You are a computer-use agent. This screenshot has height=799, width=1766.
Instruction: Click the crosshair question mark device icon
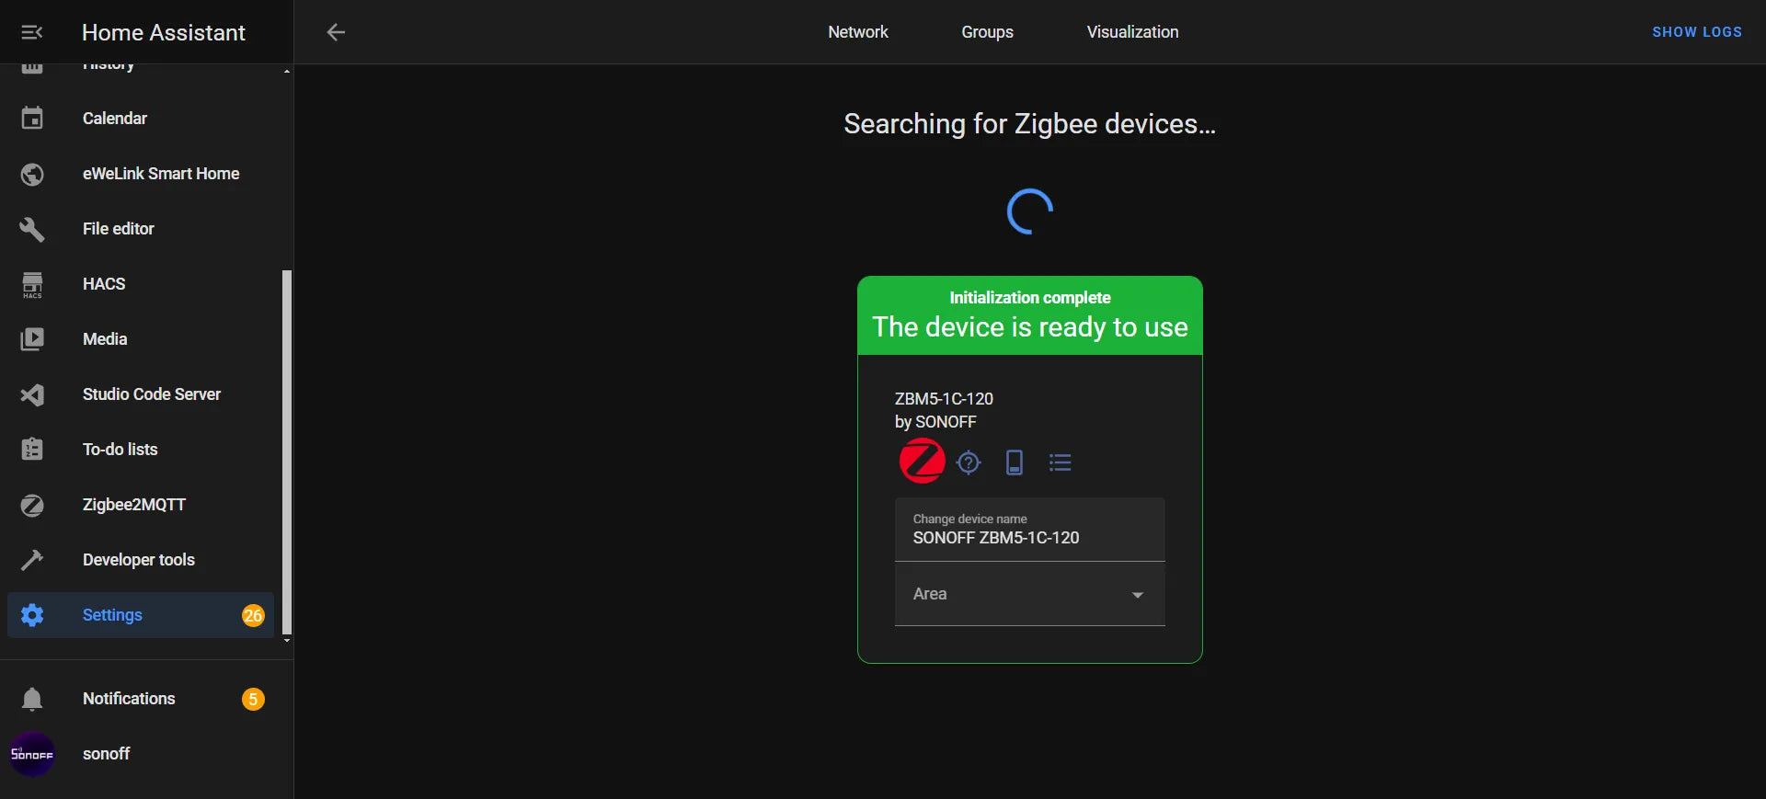969,462
